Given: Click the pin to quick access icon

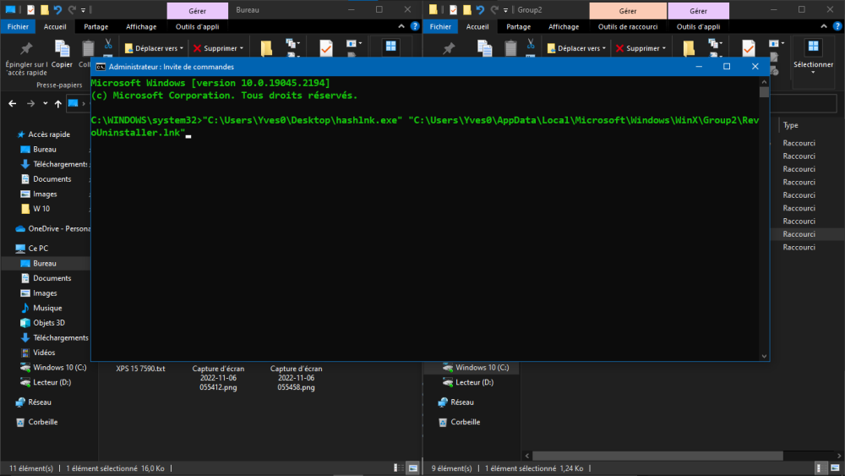Looking at the screenshot, I should [x=25, y=49].
